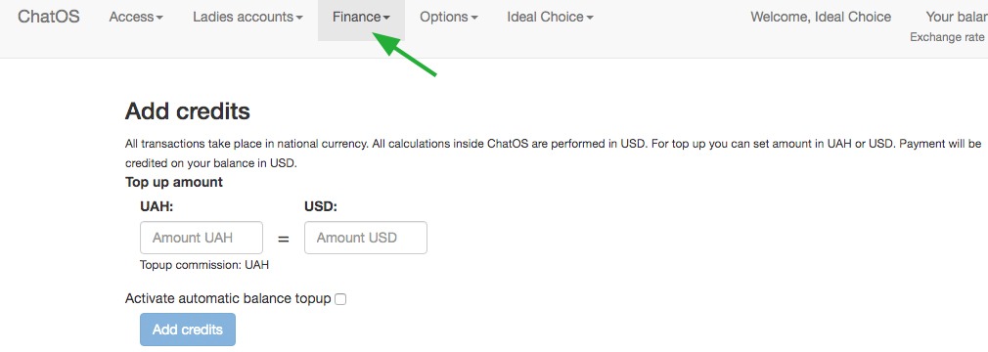Click the caret beside Ladies accounts
The width and height of the screenshot is (988, 352).
tap(299, 19)
